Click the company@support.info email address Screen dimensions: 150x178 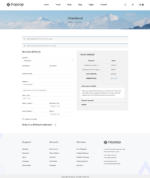(x=112, y=163)
